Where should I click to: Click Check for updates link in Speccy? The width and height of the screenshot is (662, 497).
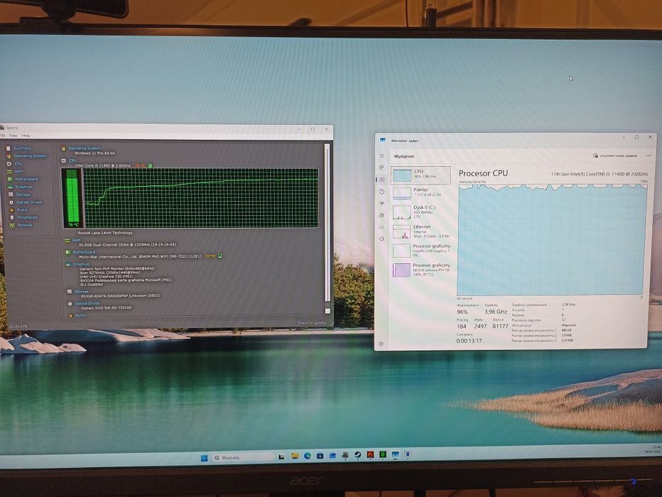click(312, 323)
